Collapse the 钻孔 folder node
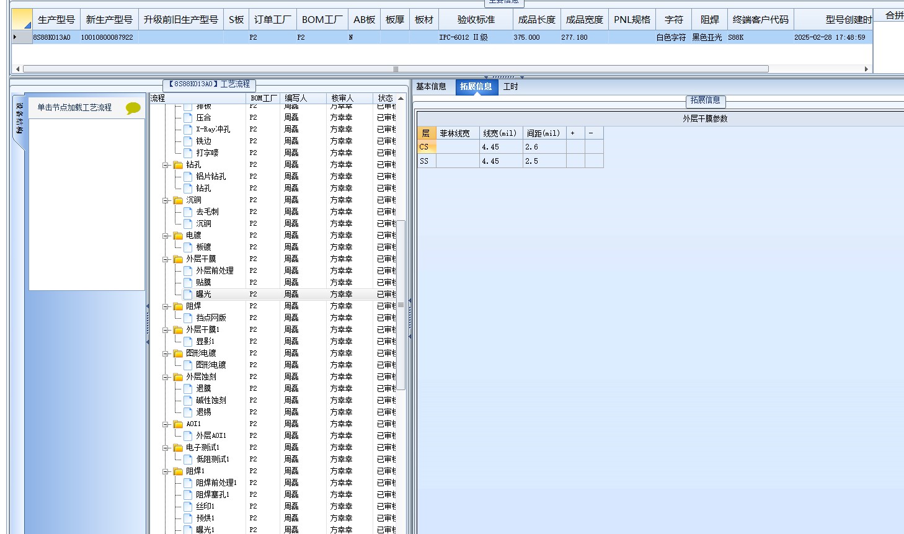The image size is (904, 534). coord(166,165)
